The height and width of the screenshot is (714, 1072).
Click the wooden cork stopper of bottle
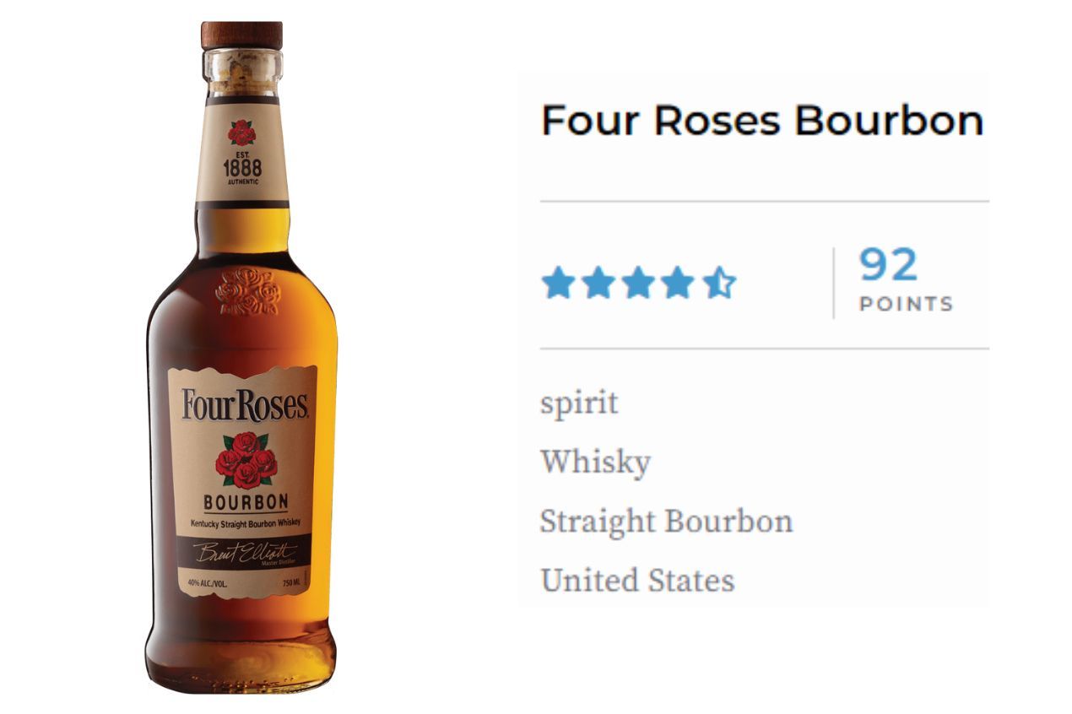(241, 35)
